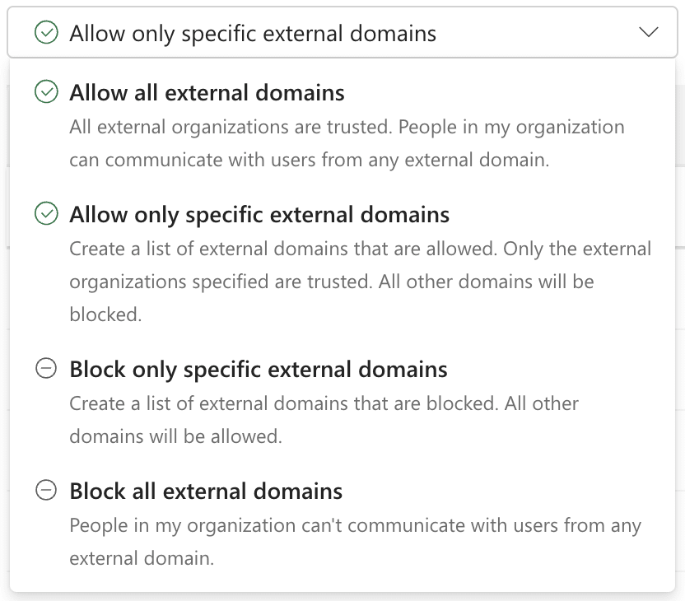Click the checkmark icon in the collapsed dropdown header
Viewport: 685px width, 601px height.
[46, 32]
